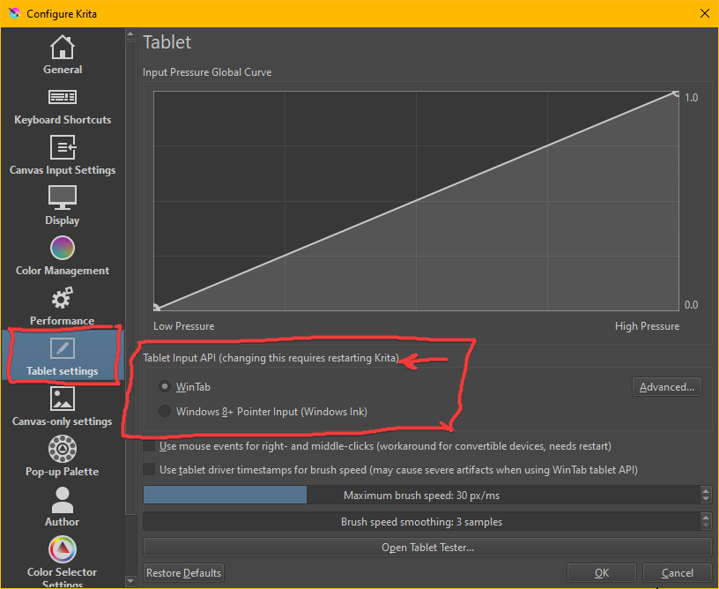
Task: Click the Brush speed smoothing slider bar
Action: pos(421,522)
